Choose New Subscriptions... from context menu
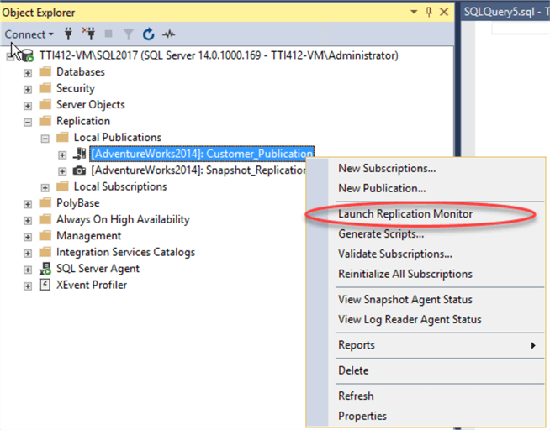This screenshot has height=430, width=550. 426,169
